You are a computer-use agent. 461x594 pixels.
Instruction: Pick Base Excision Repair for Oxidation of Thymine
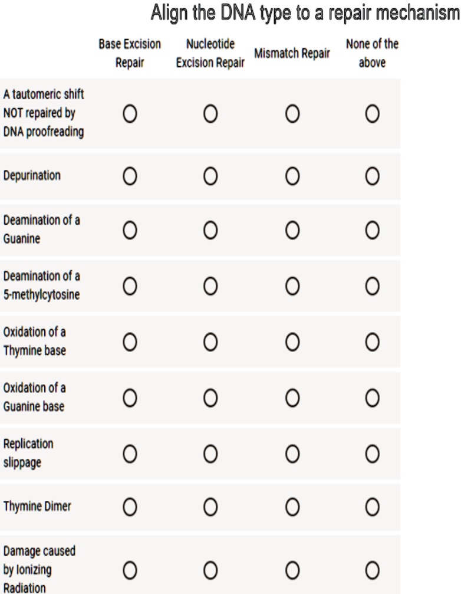tap(130, 345)
